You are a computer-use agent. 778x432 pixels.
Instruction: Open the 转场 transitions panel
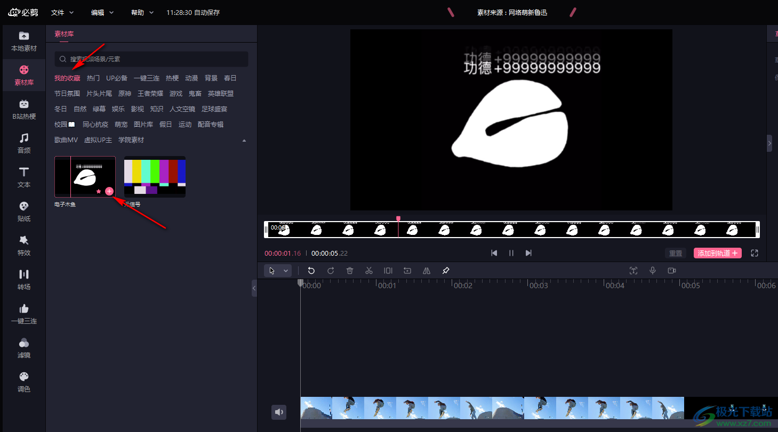[x=24, y=280]
